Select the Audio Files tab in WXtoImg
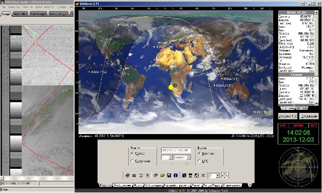322x193 pixels. tap(21, 14)
